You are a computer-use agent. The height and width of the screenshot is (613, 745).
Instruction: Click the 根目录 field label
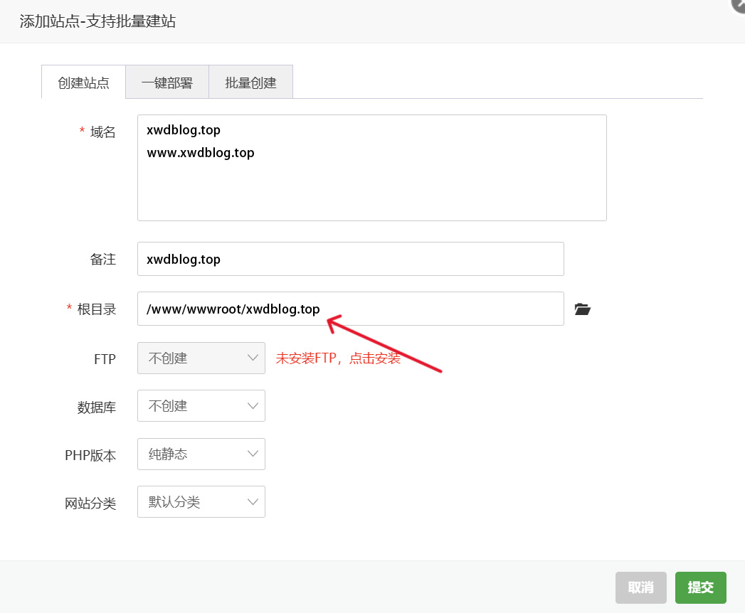click(96, 309)
